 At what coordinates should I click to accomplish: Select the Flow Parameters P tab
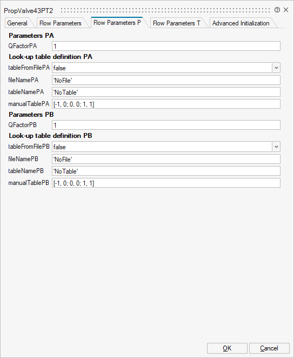click(117, 23)
